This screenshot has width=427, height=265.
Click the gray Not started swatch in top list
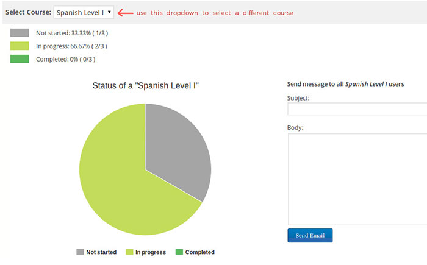click(20, 33)
